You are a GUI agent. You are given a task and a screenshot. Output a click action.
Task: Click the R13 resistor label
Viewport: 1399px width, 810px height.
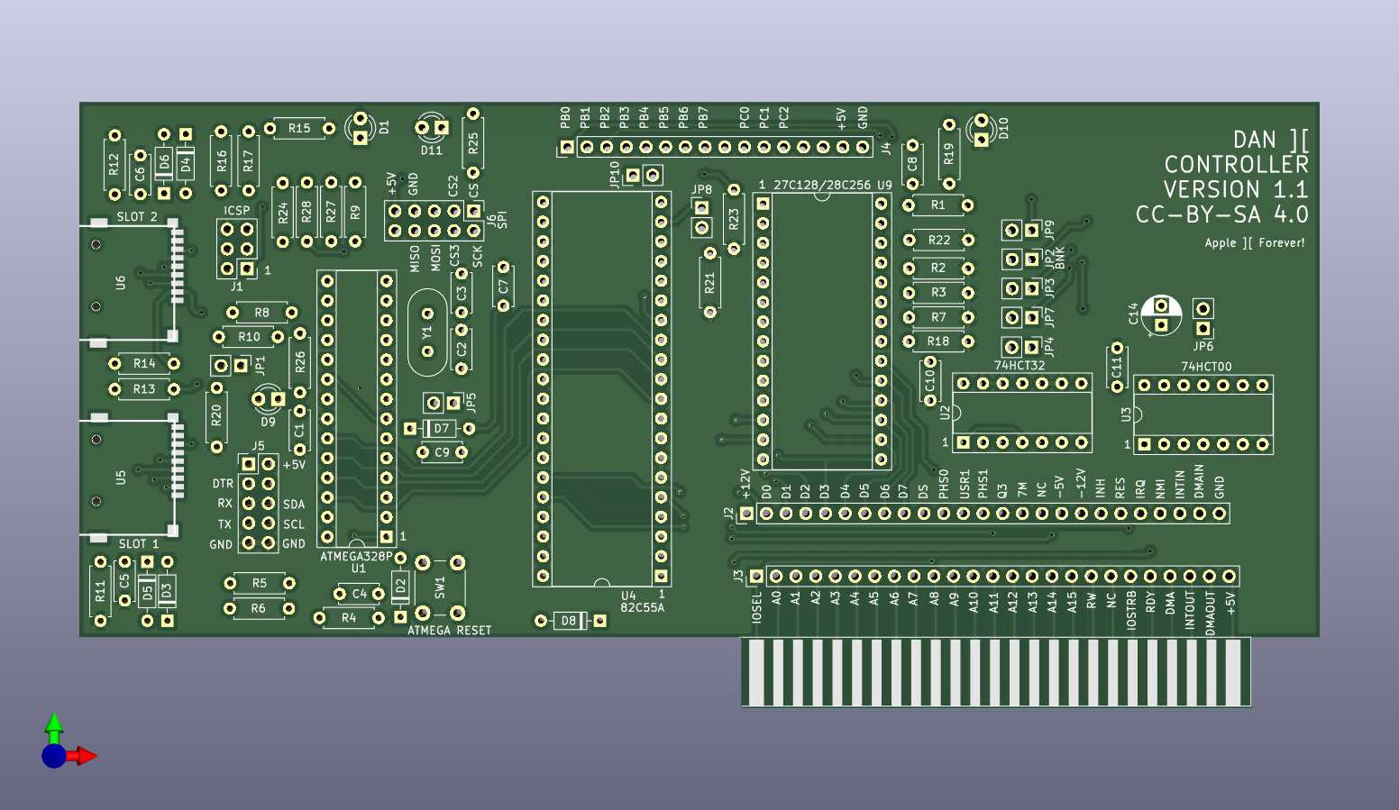pos(144,389)
